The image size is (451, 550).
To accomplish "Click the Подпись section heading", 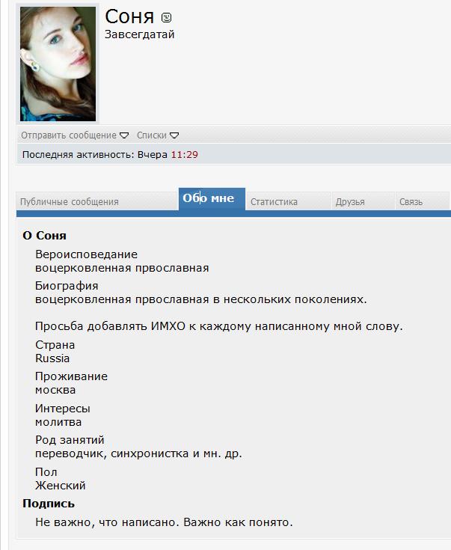I will 49,504.
